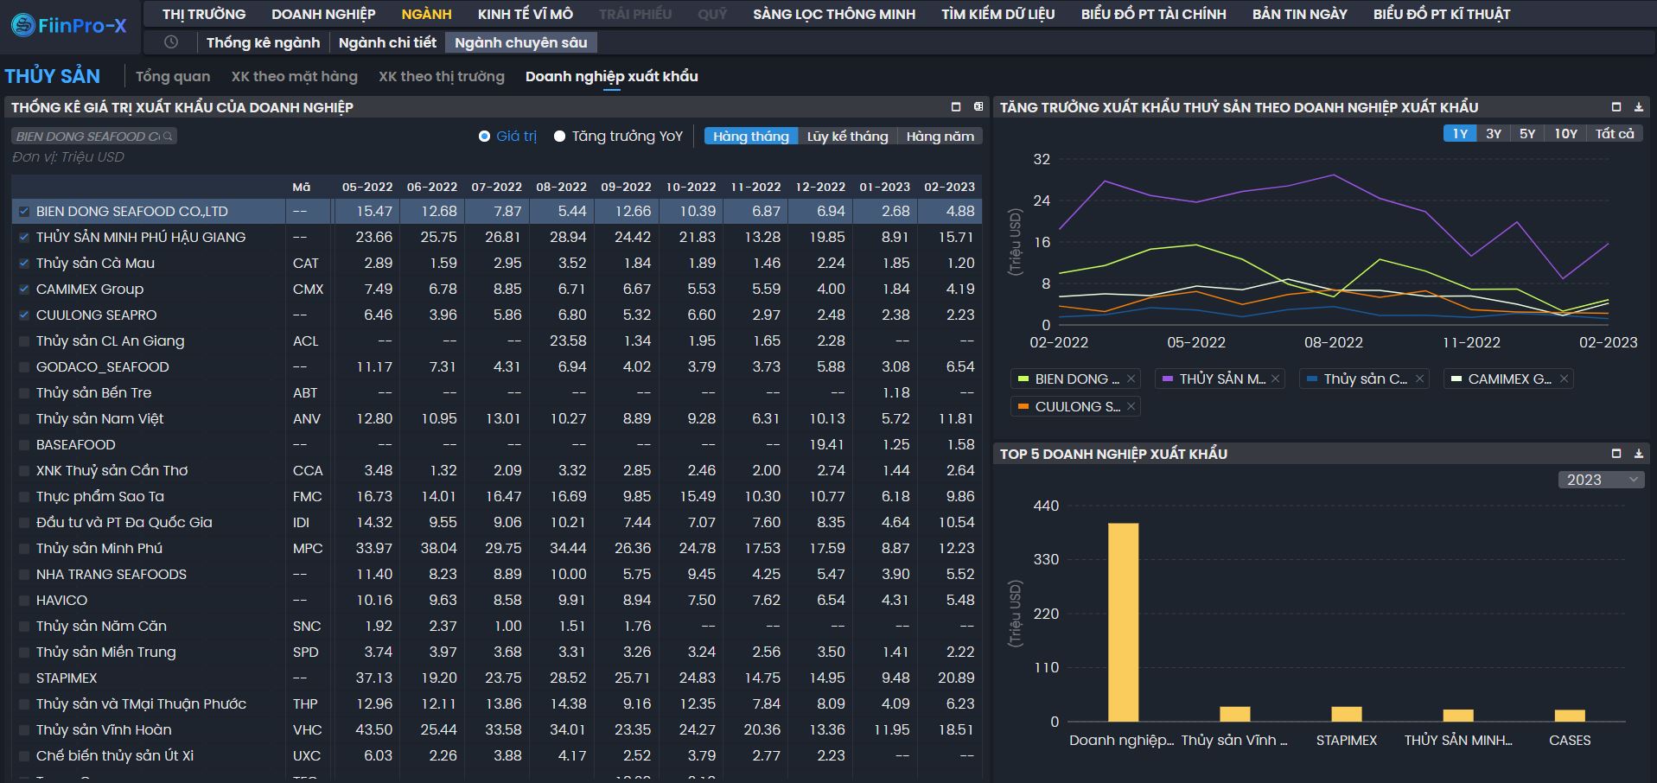Click the orange CUULONG legend color swatch
This screenshot has height=783, width=1657.
point(1023,407)
